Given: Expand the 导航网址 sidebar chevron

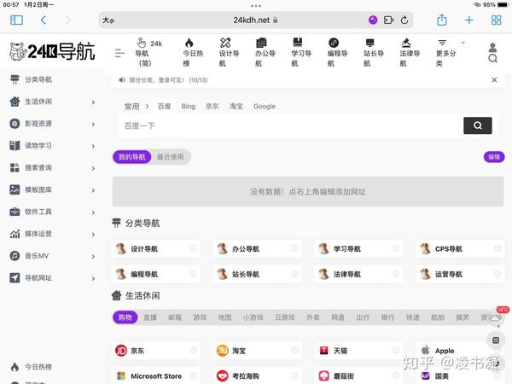Looking at the screenshot, I should point(93,278).
